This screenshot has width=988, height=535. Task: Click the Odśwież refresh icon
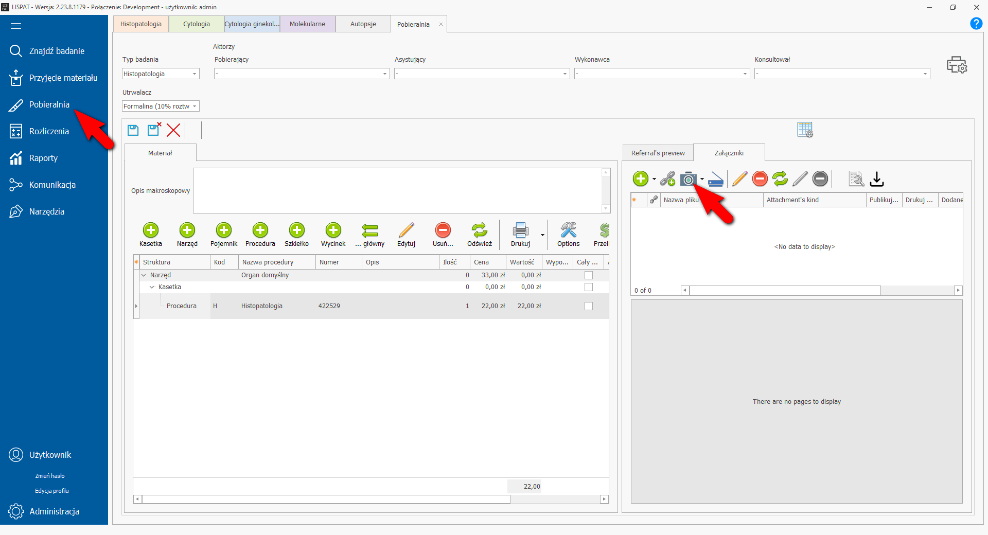[479, 234]
